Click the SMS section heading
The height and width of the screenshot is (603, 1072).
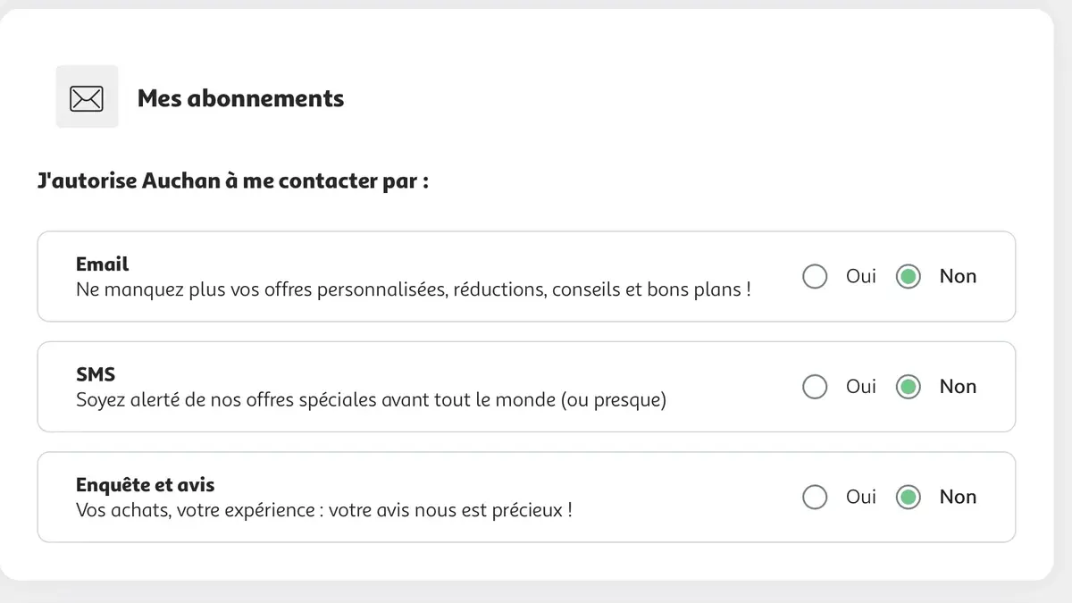pyautogui.click(x=96, y=373)
